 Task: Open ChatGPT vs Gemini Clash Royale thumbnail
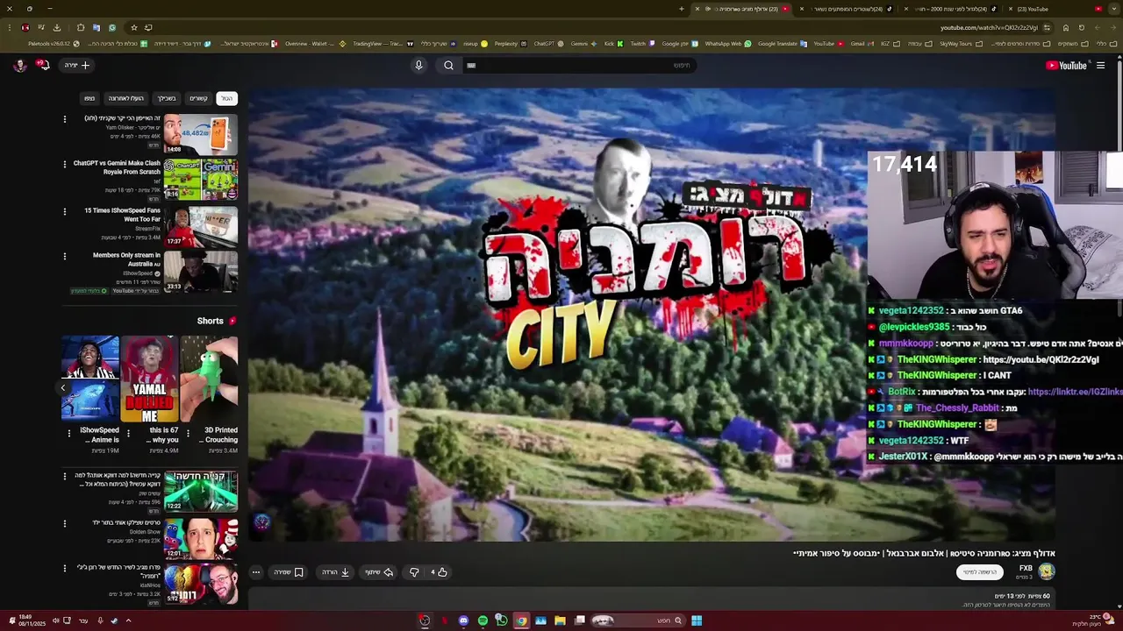[x=200, y=179]
